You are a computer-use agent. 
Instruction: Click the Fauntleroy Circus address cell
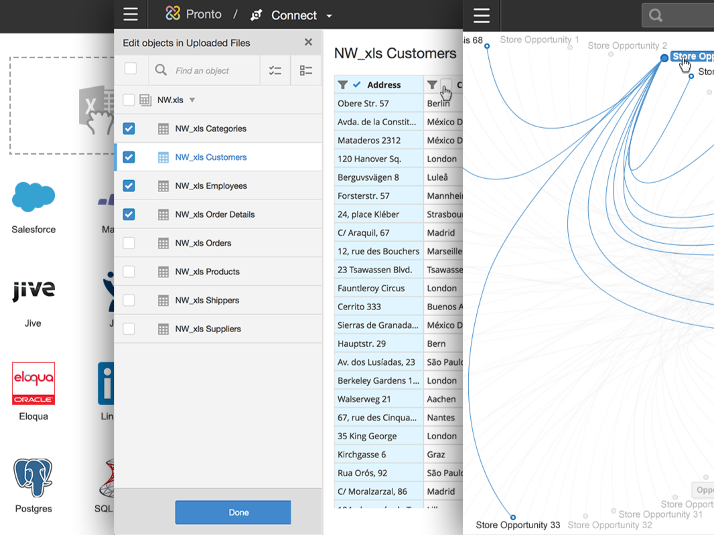tap(379, 288)
